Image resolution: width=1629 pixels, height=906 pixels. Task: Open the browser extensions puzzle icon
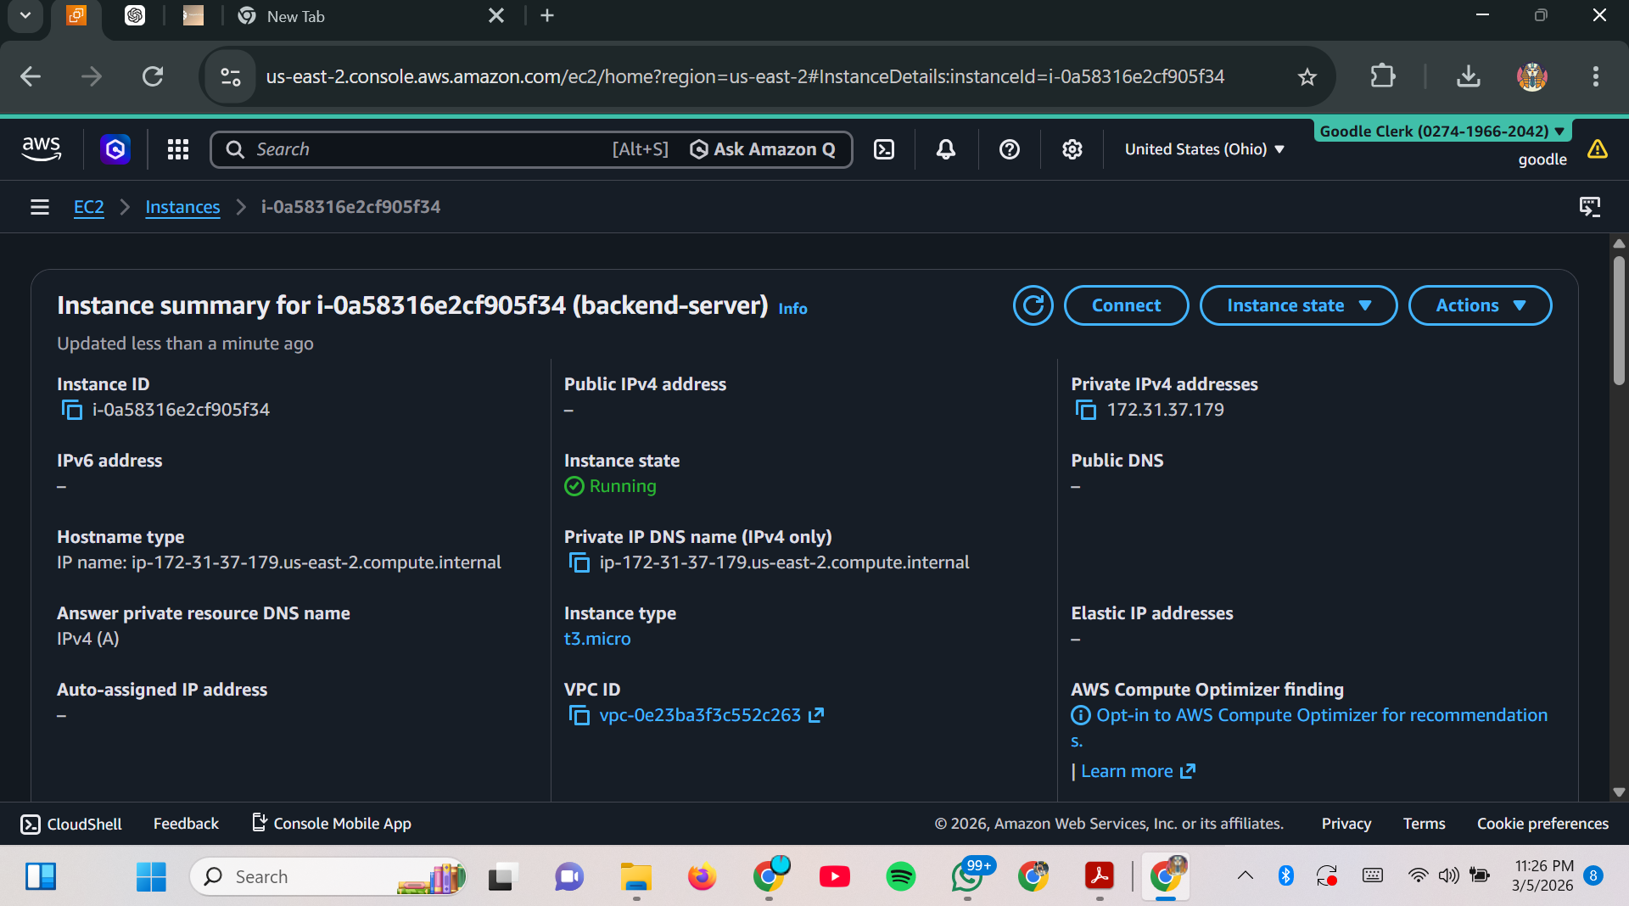[x=1383, y=76]
